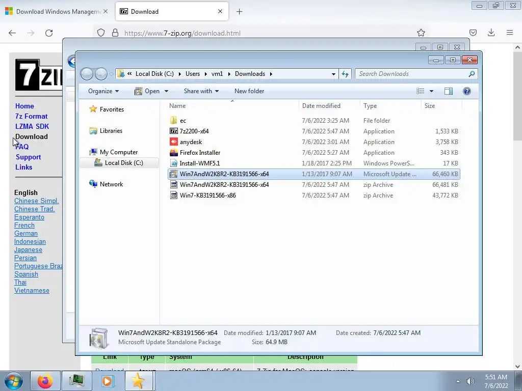Open the 7z Format link
This screenshot has height=391, width=522.
pos(31,117)
